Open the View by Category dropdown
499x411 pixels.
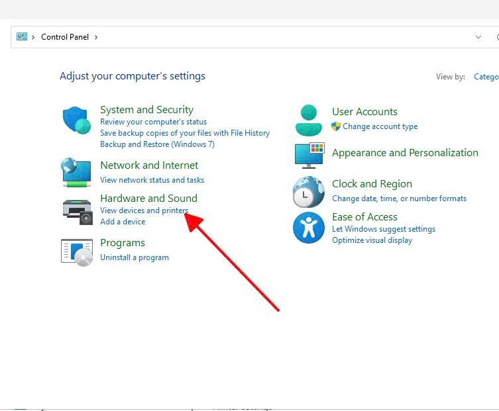[x=486, y=77]
